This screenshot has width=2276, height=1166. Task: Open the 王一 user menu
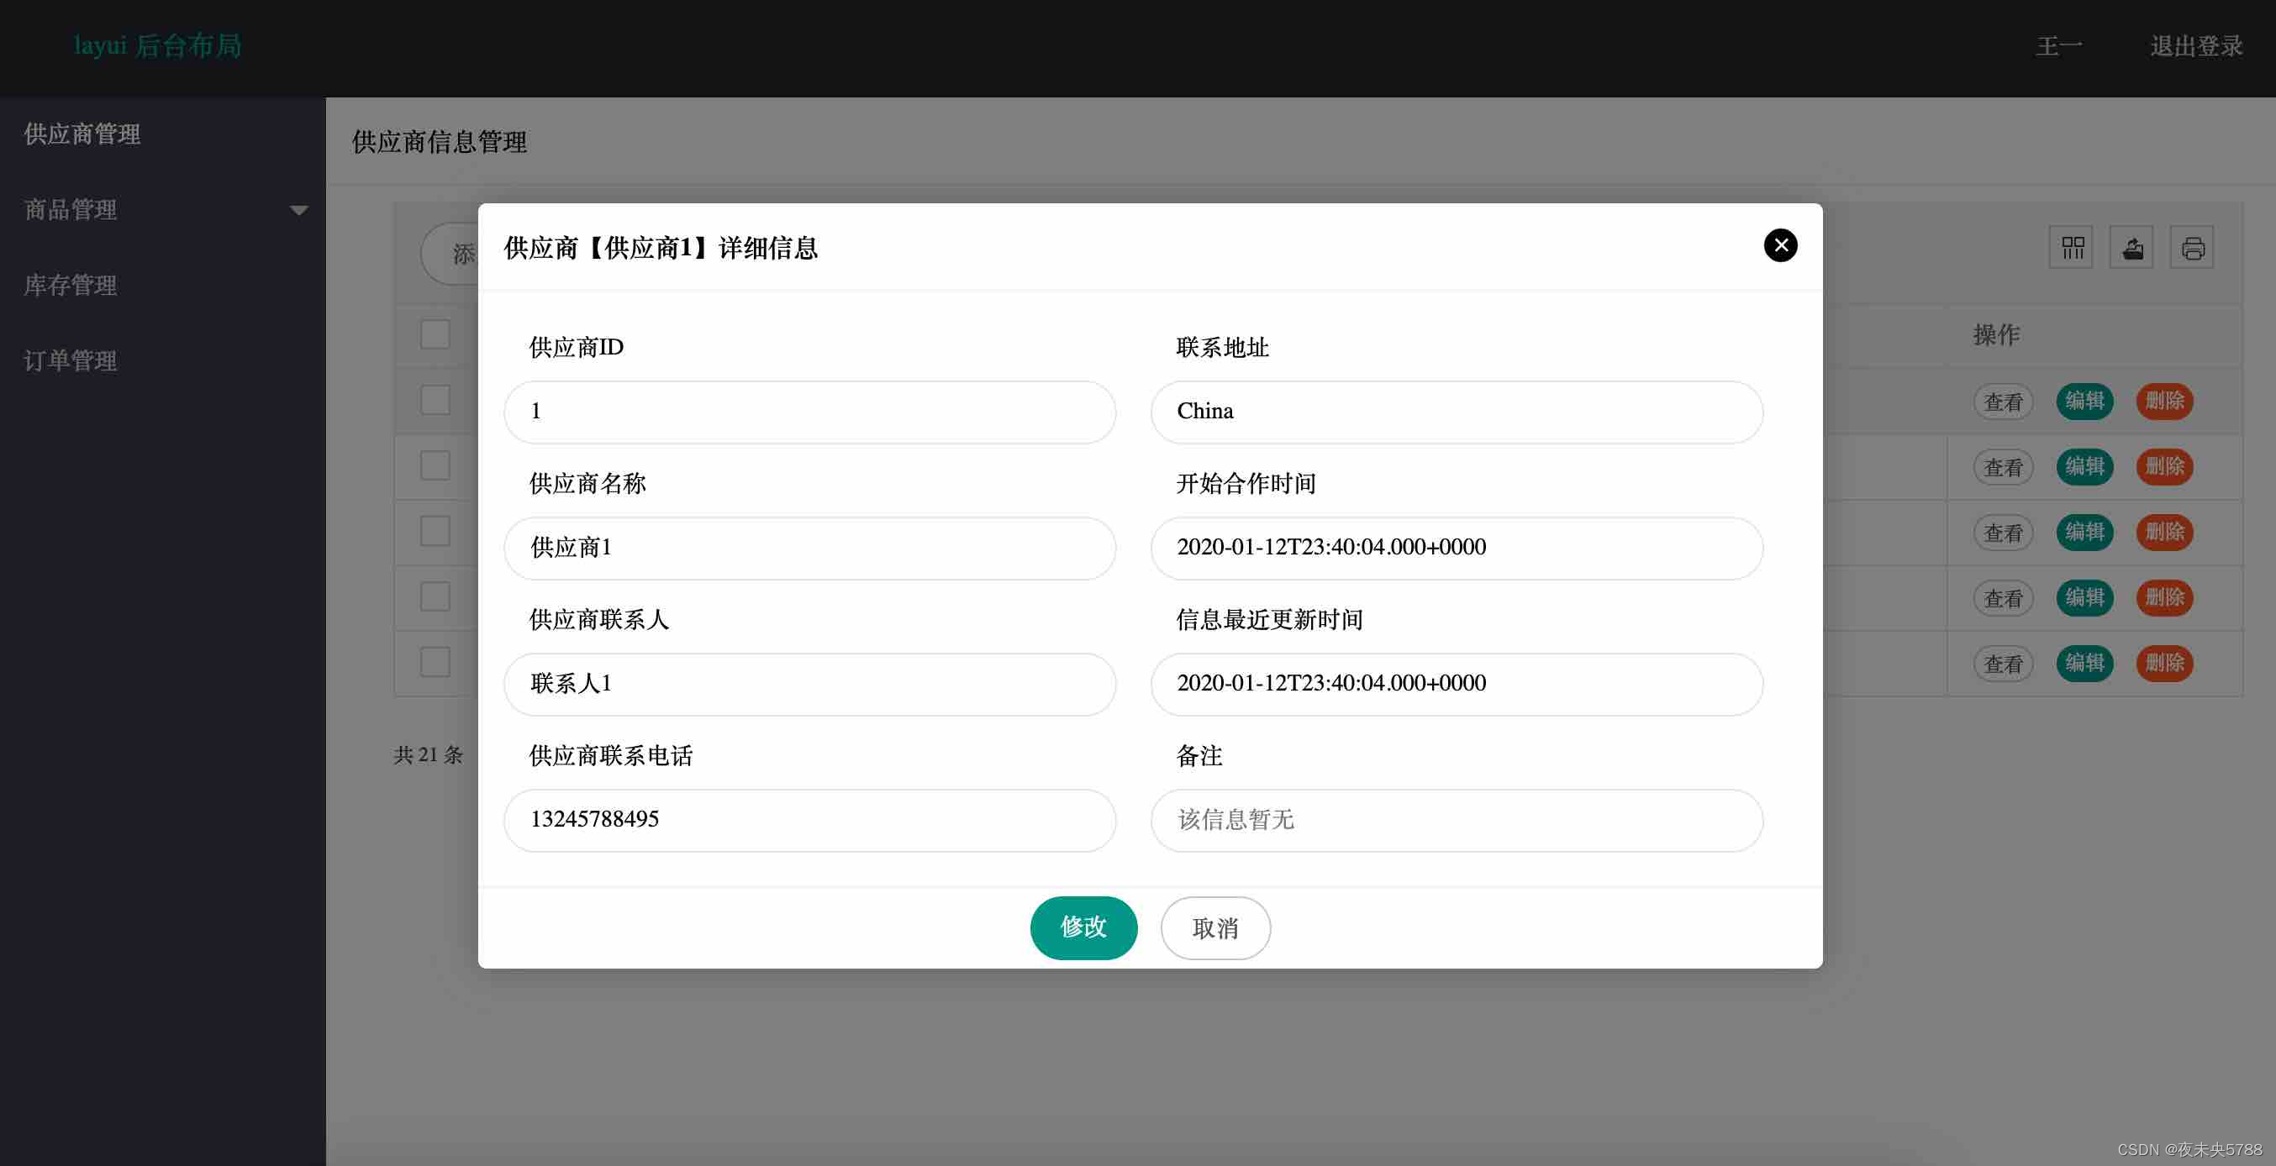coord(2058,46)
